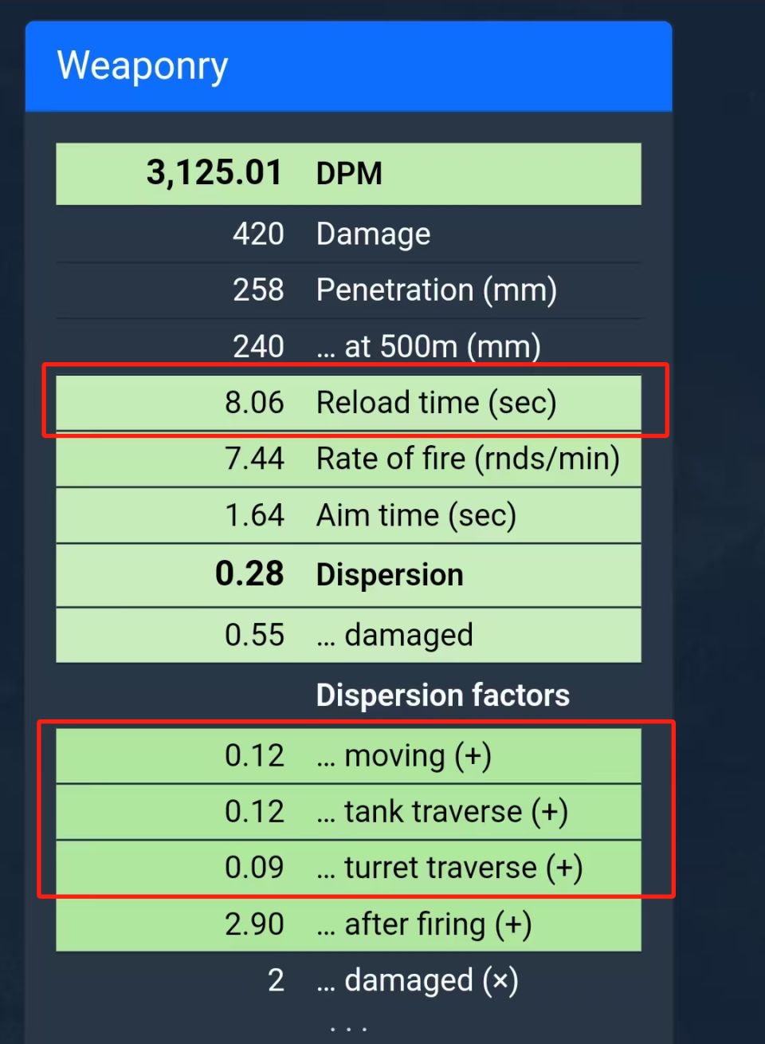The height and width of the screenshot is (1044, 765).
Task: Select the Weaponry panel header
Action: pos(143,66)
